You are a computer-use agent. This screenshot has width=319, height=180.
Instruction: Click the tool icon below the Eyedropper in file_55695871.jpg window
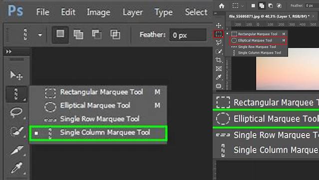click(x=219, y=86)
